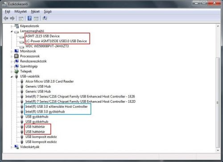
Task: Close the Eszközkezelő window
Action: tap(214, 3)
